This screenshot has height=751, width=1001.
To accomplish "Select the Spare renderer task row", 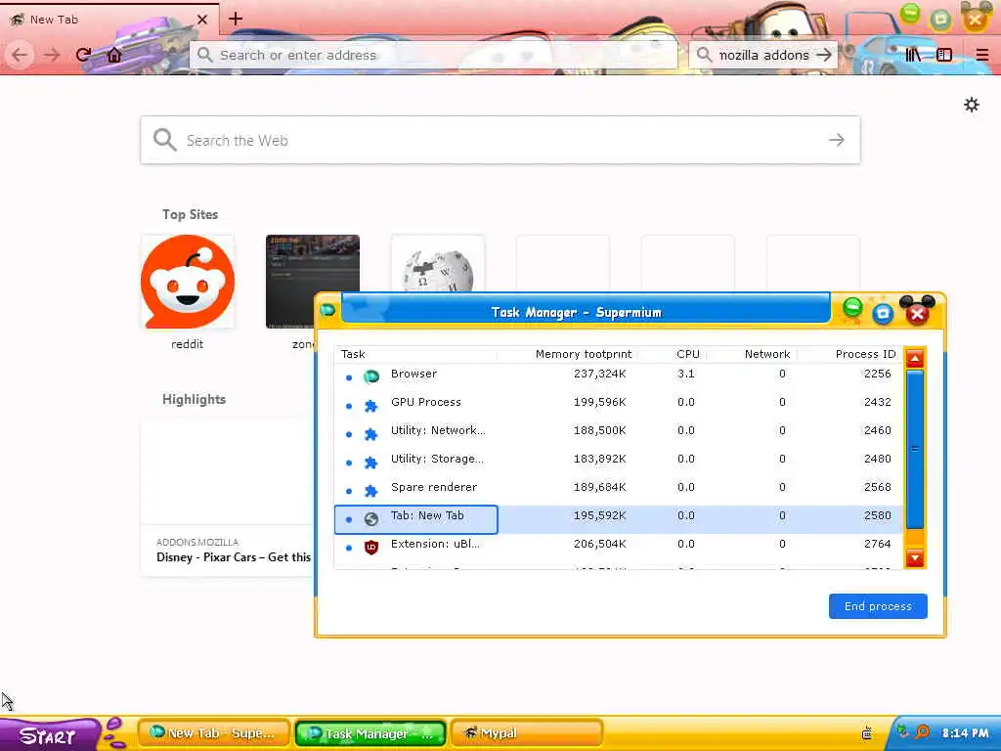I will (618, 490).
